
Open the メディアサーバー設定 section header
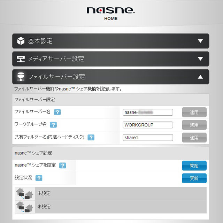[111, 59]
